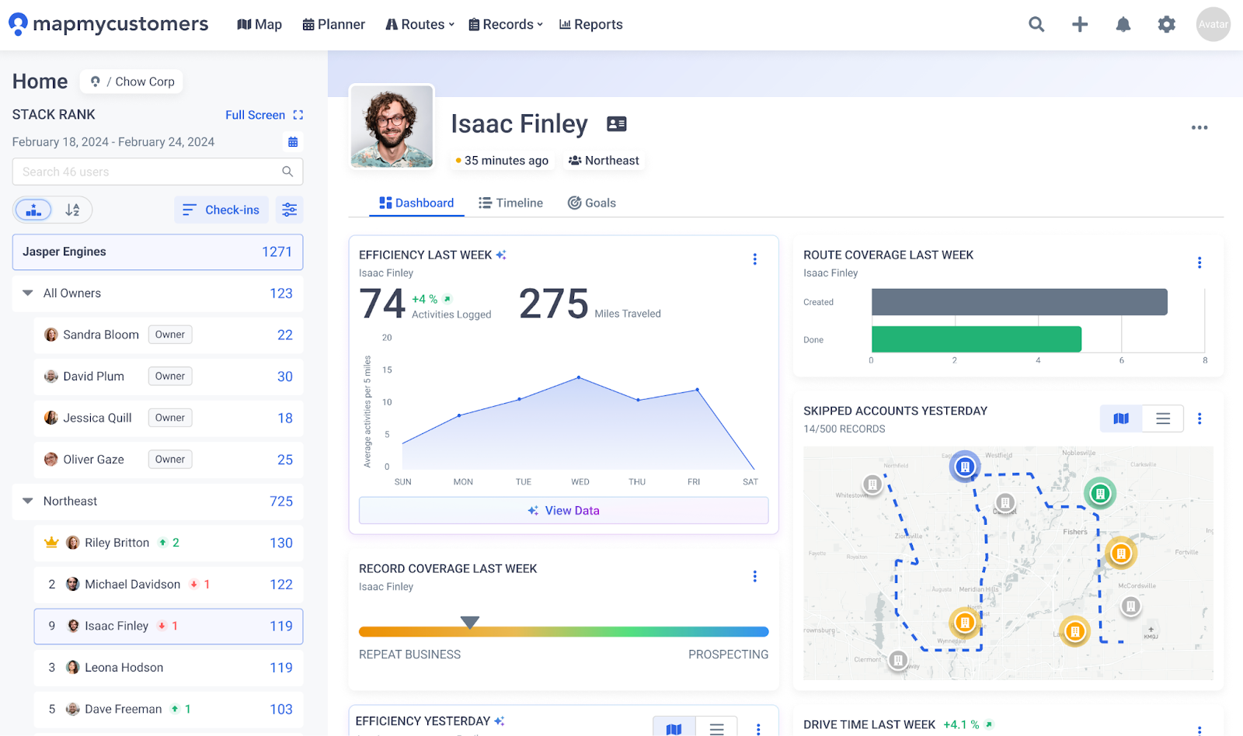
Task: Click the sparkle icon next to Efficiency Last Week
Action: [x=501, y=255]
